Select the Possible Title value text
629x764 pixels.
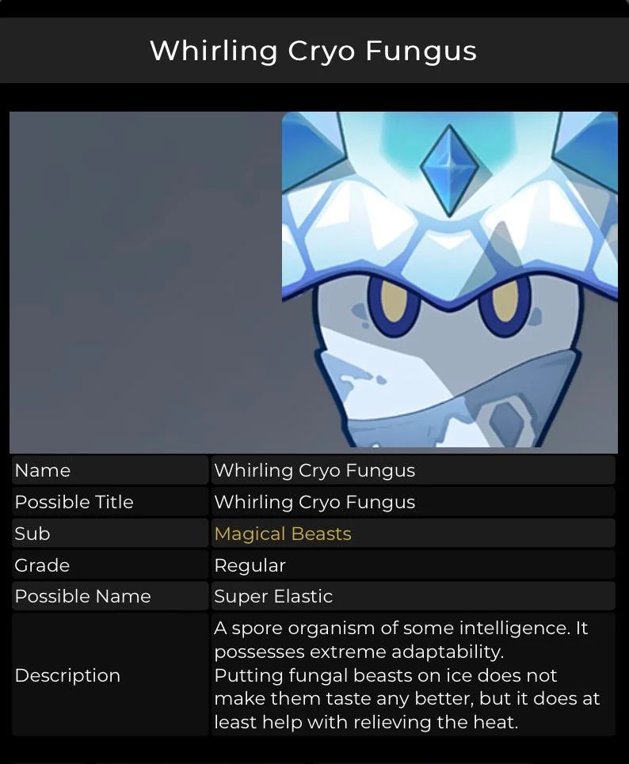(314, 502)
